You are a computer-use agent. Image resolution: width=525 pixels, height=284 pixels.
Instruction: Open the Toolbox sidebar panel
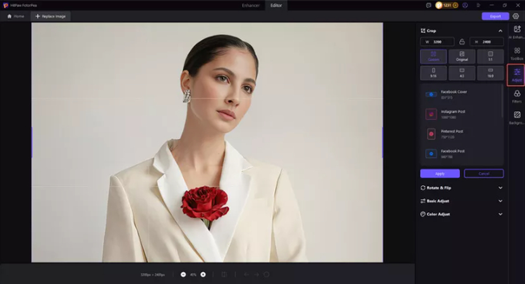pyautogui.click(x=517, y=53)
